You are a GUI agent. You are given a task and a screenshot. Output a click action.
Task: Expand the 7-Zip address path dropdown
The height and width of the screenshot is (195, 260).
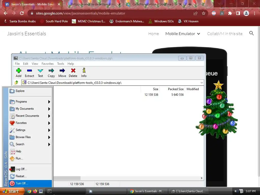[202, 83]
